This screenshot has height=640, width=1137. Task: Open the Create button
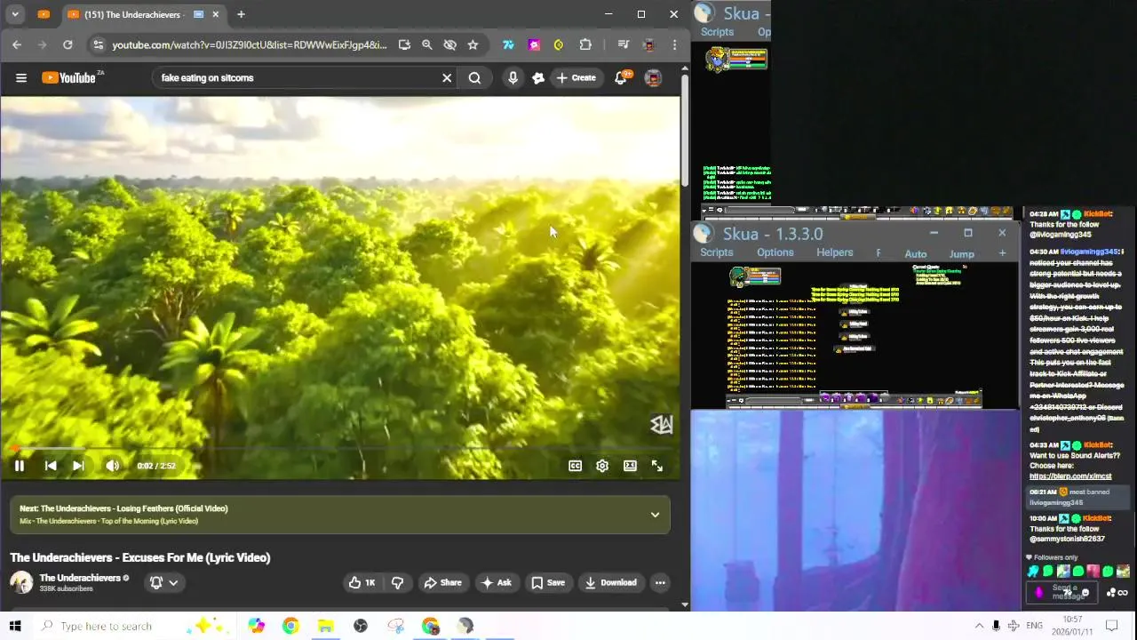click(x=576, y=78)
